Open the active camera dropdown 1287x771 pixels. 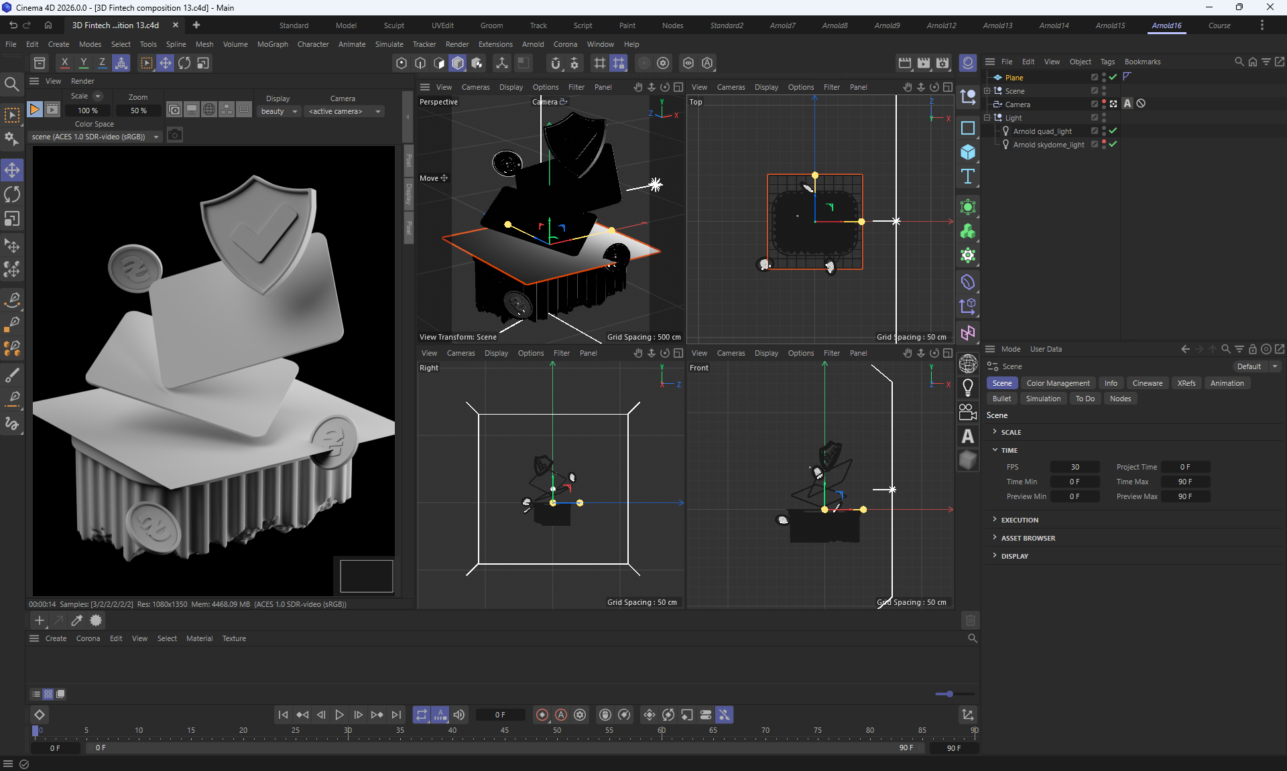(344, 111)
